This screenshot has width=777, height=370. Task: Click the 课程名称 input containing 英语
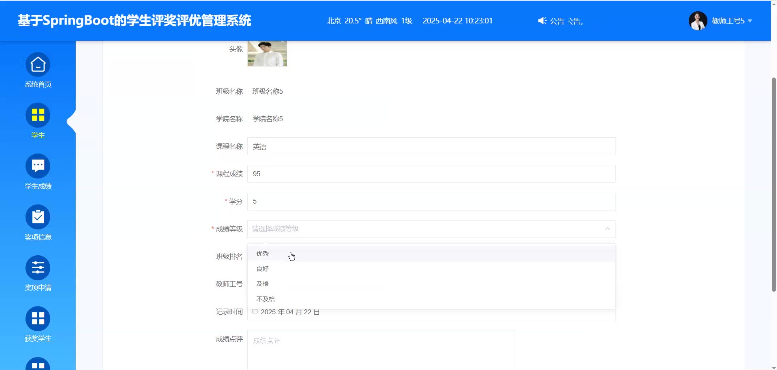[x=431, y=146]
